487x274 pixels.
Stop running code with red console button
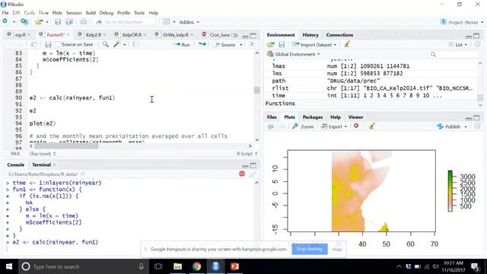(x=242, y=174)
